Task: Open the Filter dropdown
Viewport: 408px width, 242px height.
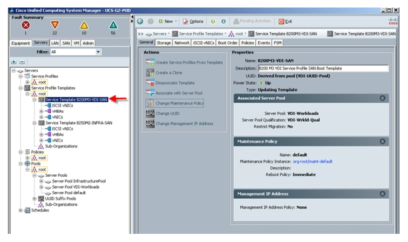Action: point(98,52)
